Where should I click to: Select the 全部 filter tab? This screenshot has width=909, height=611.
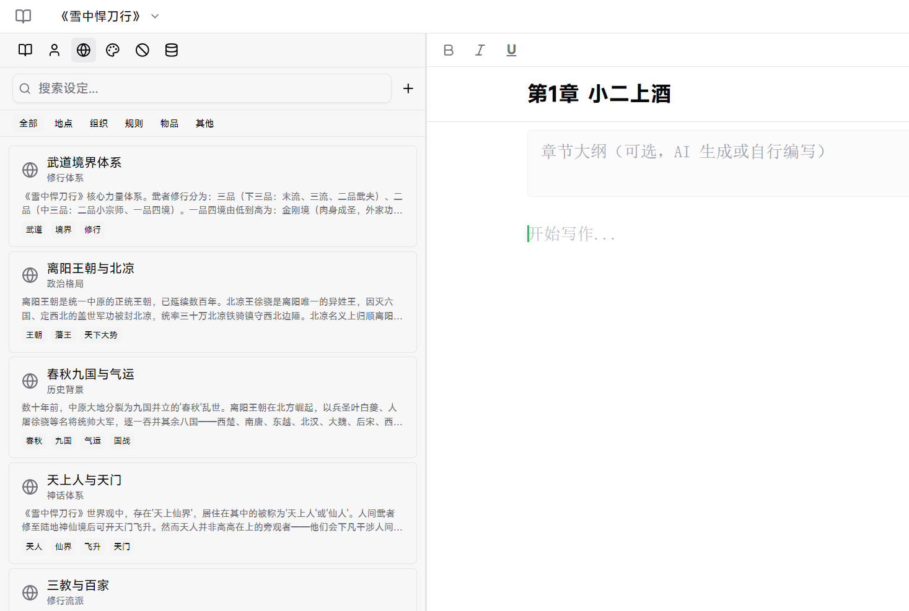[29, 123]
